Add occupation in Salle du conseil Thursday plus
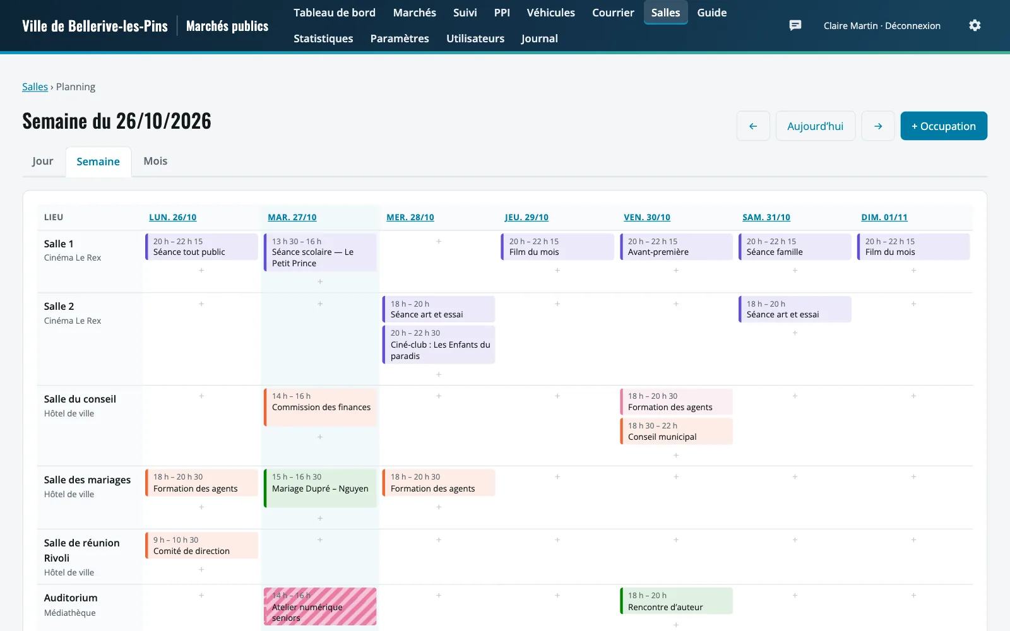Image resolution: width=1010 pixels, height=631 pixels. point(557,396)
